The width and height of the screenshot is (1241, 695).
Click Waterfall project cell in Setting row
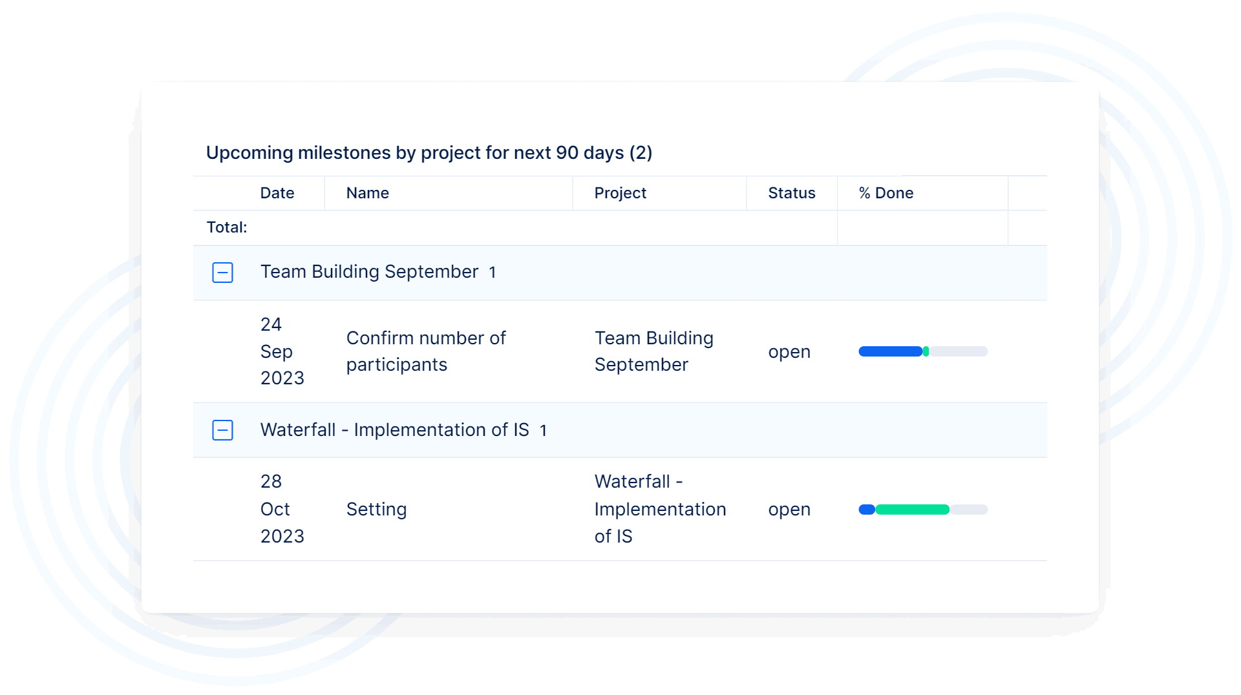659,510
